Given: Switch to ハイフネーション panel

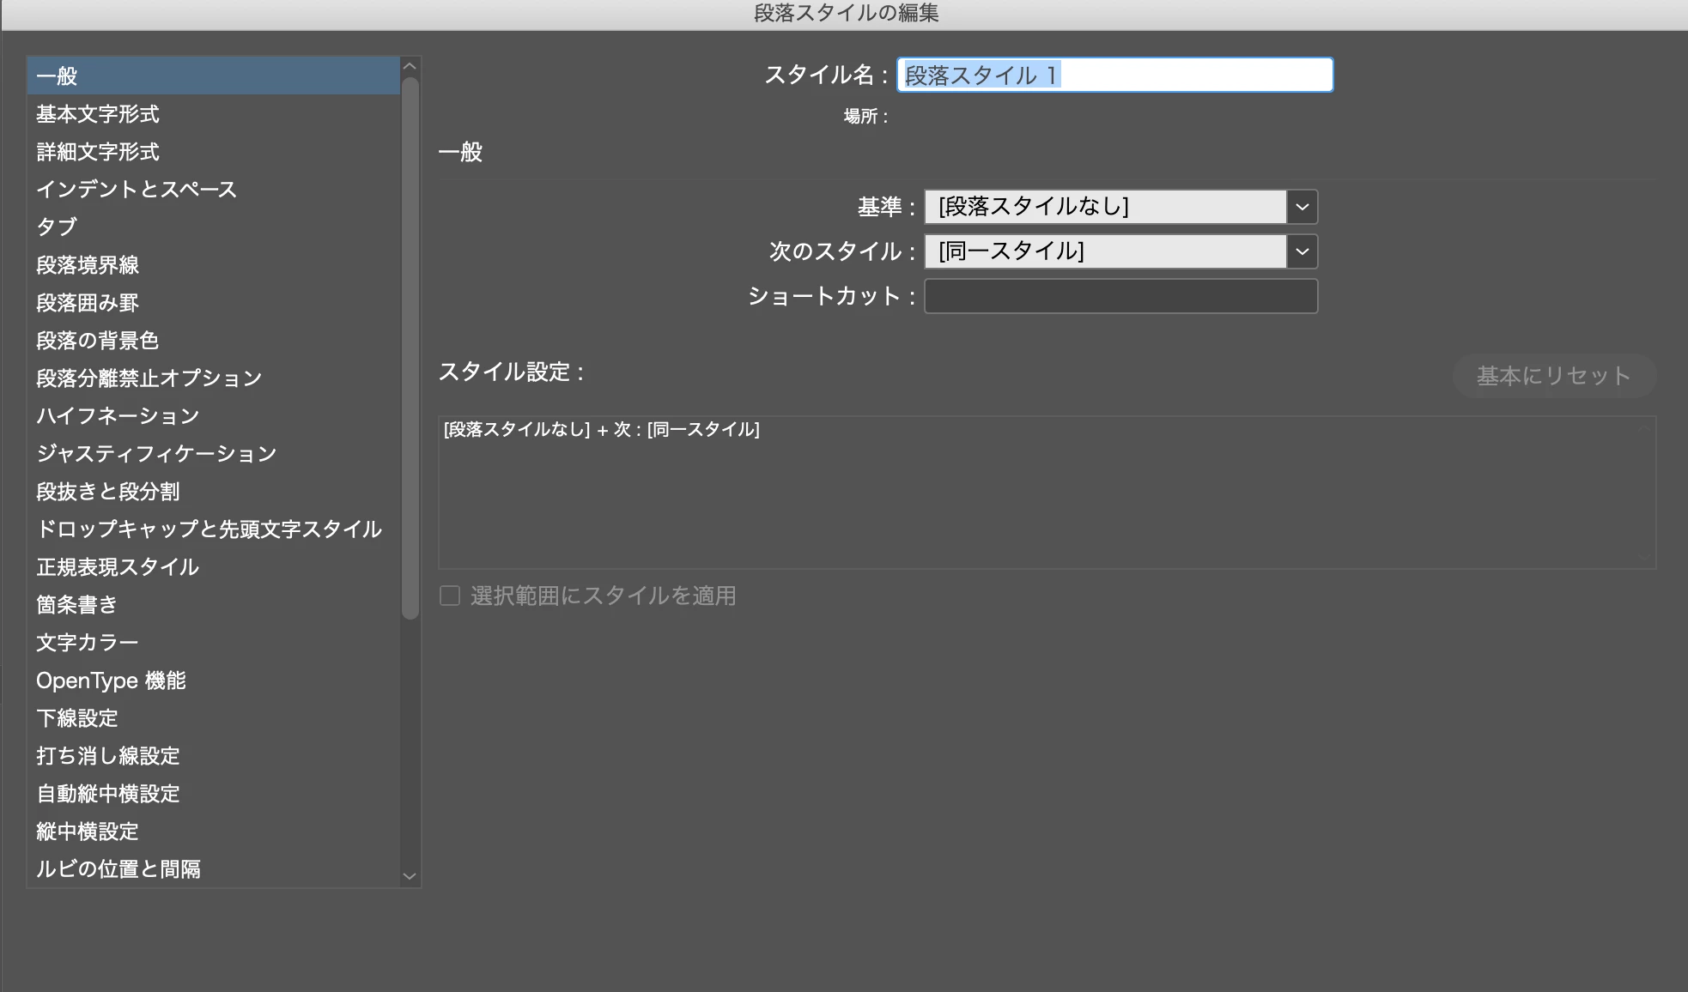Looking at the screenshot, I should (x=118, y=416).
